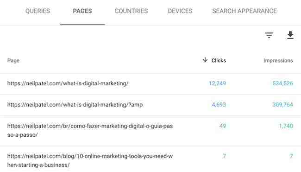Sort table by Impressions column header
The height and width of the screenshot is (172, 301).
tap(278, 61)
